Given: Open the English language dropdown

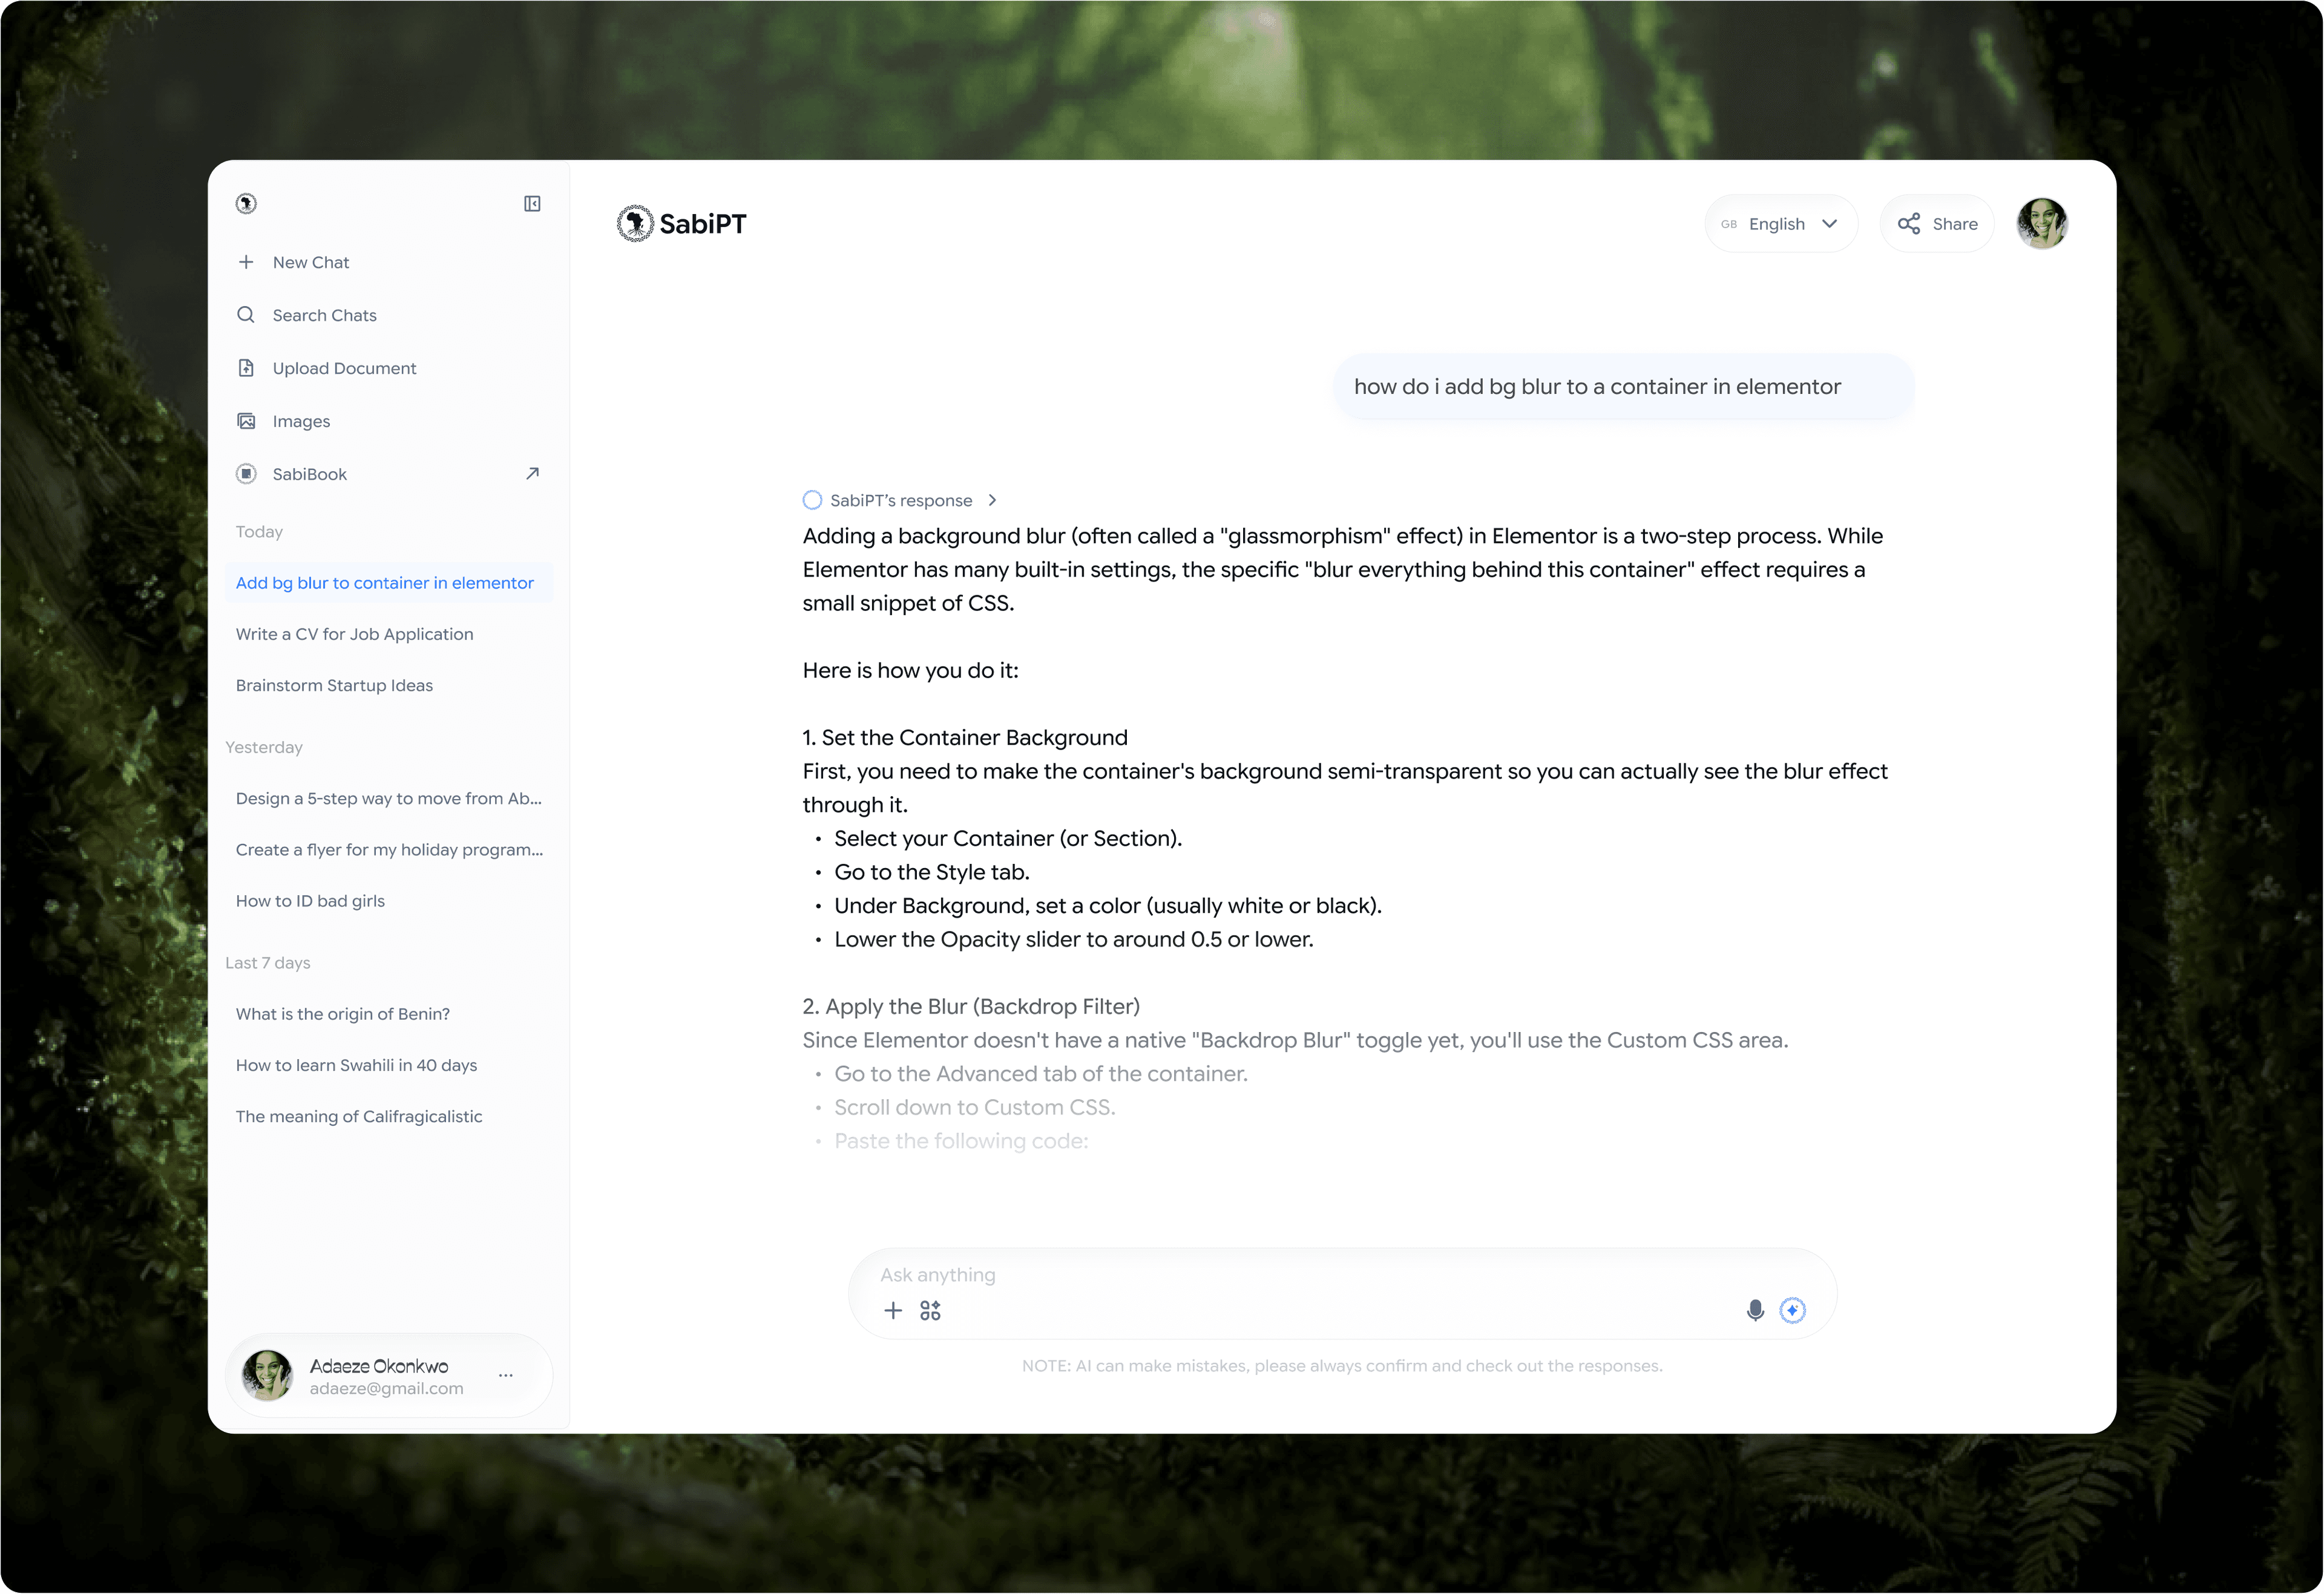Looking at the screenshot, I should pos(1781,224).
